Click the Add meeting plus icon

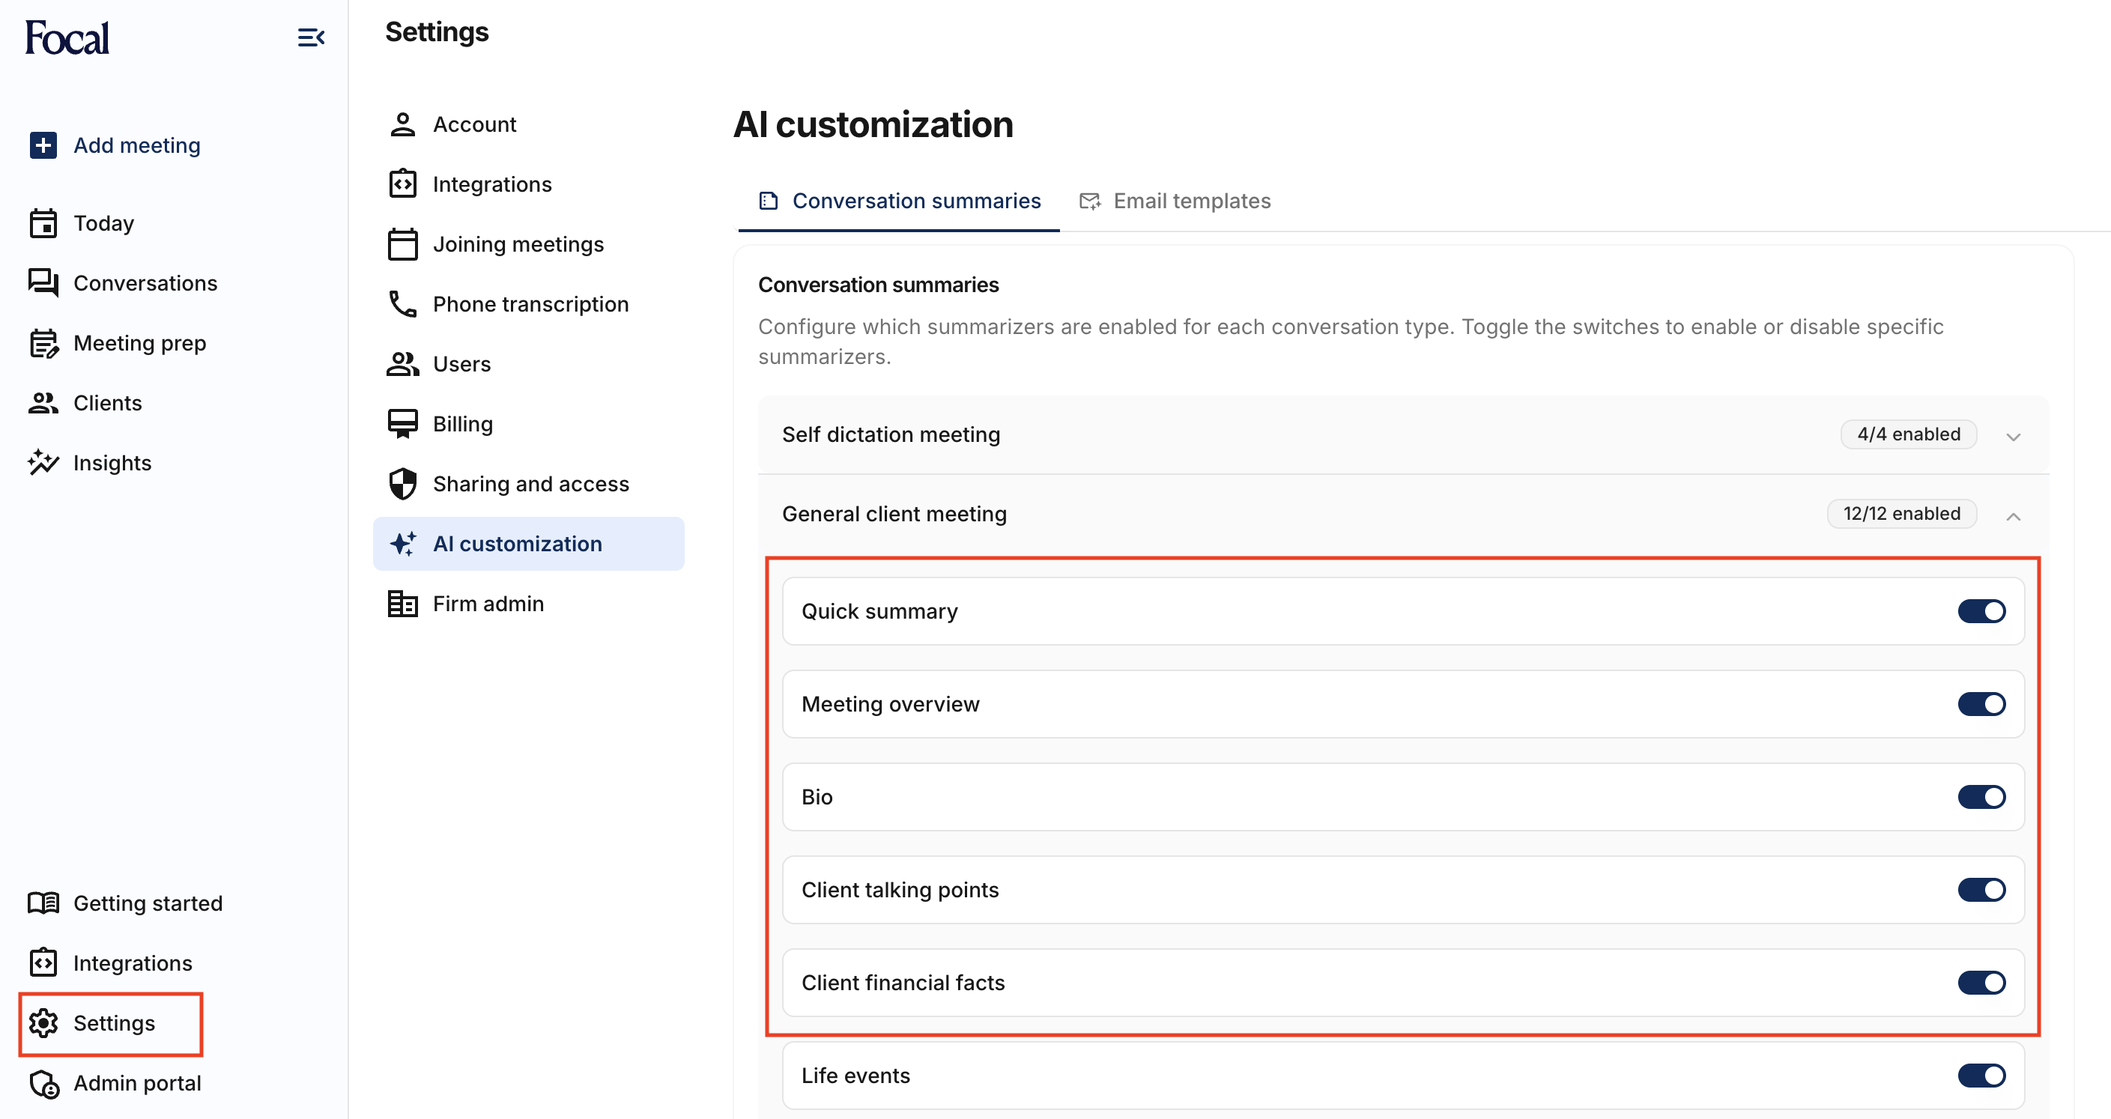[43, 145]
